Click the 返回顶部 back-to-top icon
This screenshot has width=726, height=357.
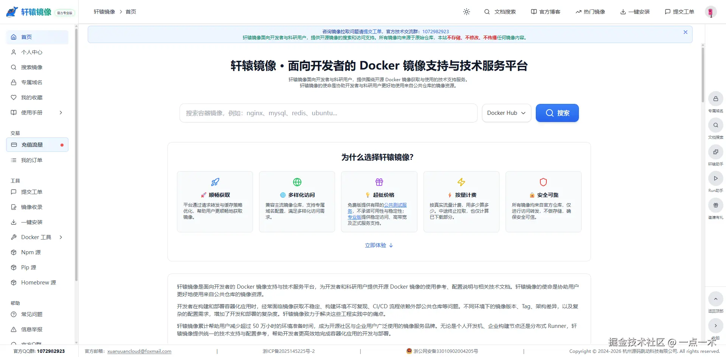715,298
